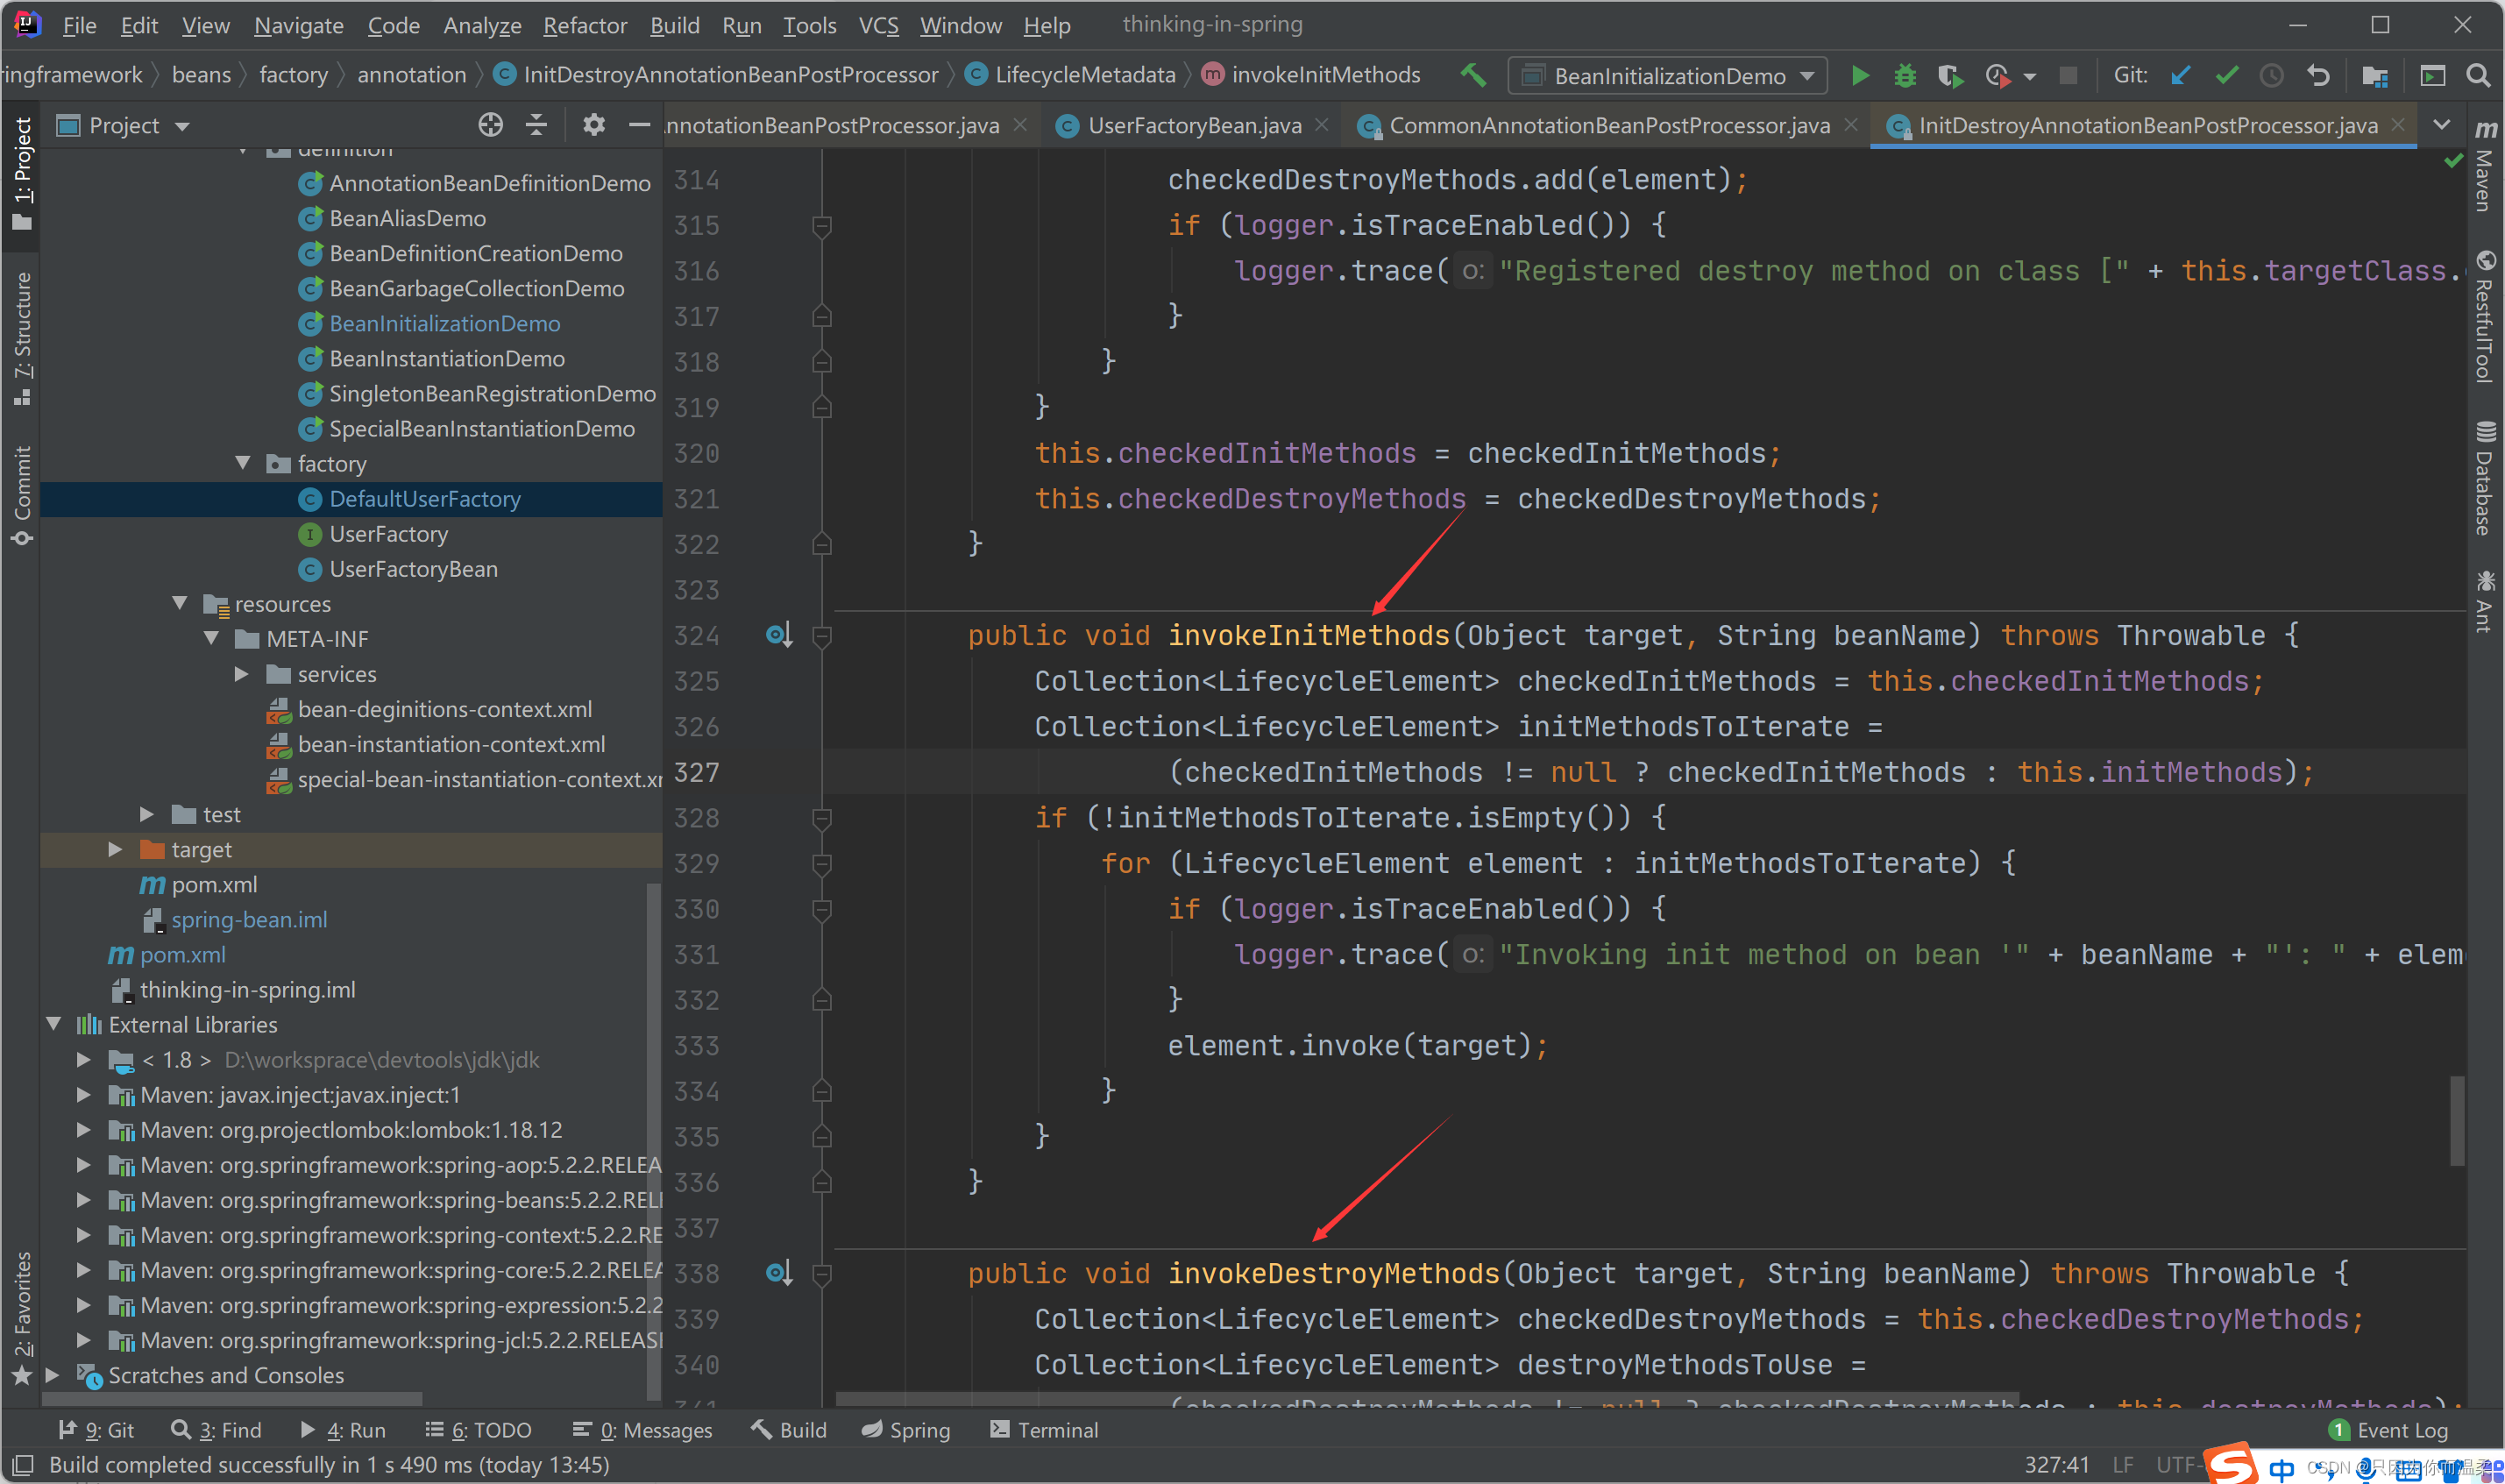Click the overriding method gutter icon at line 324
This screenshot has height=1484, width=2505.
click(778, 635)
